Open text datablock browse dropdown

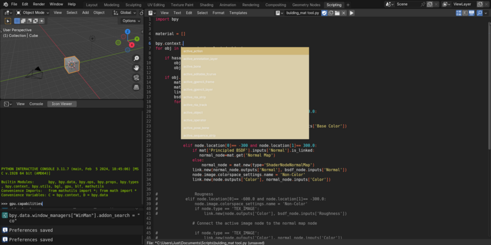click(x=279, y=13)
